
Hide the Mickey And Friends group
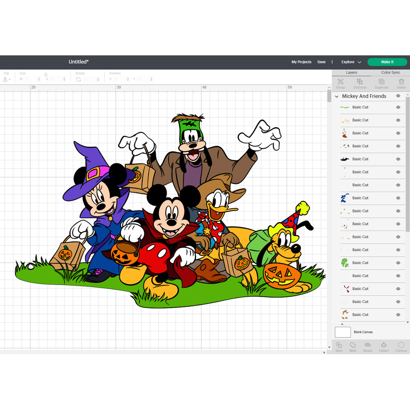[397, 96]
